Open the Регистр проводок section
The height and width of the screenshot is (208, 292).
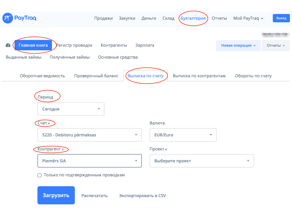[x=74, y=45]
